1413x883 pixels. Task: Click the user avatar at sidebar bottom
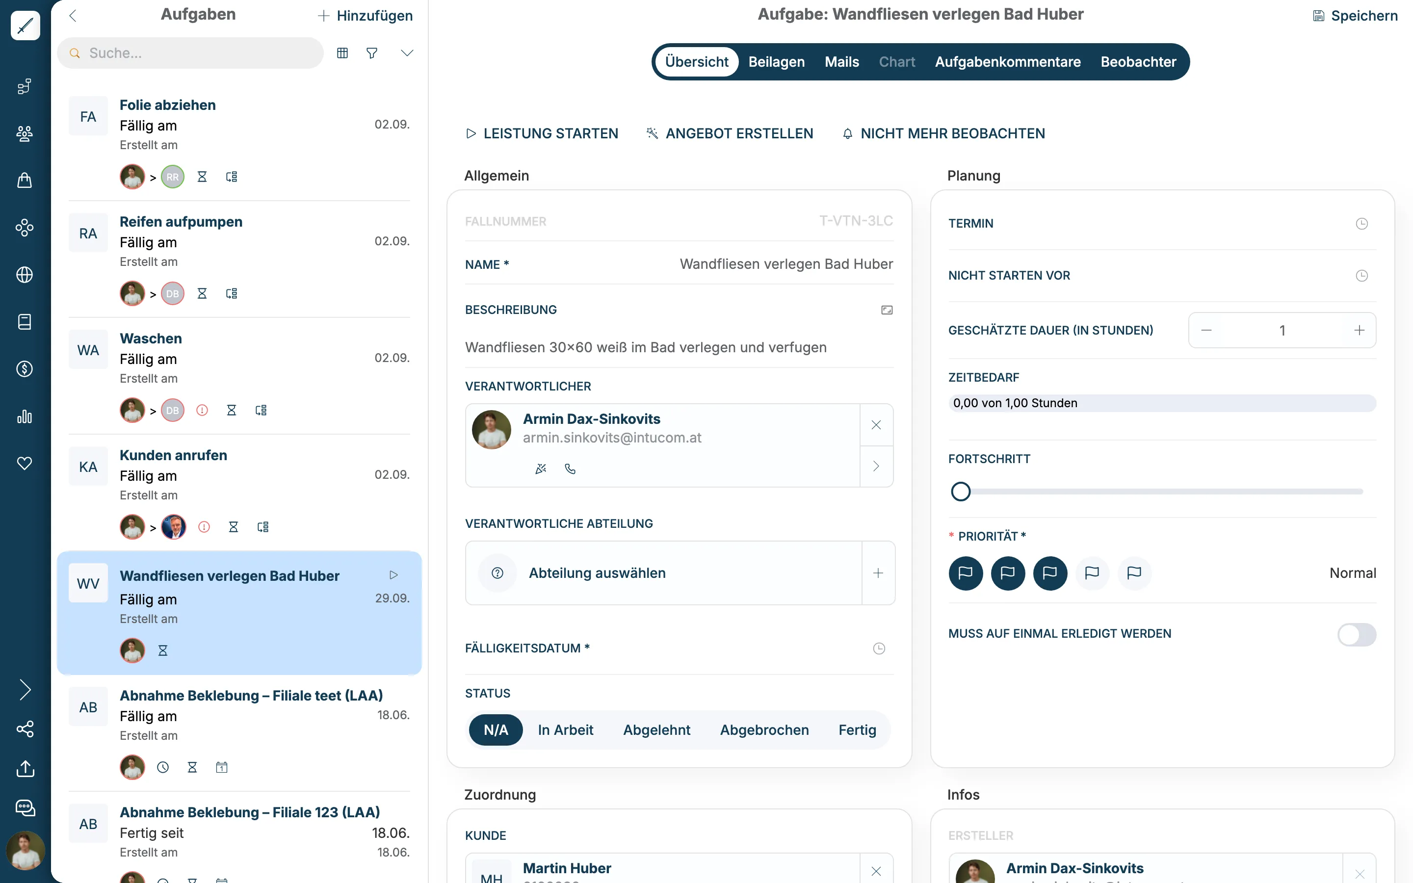[25, 851]
